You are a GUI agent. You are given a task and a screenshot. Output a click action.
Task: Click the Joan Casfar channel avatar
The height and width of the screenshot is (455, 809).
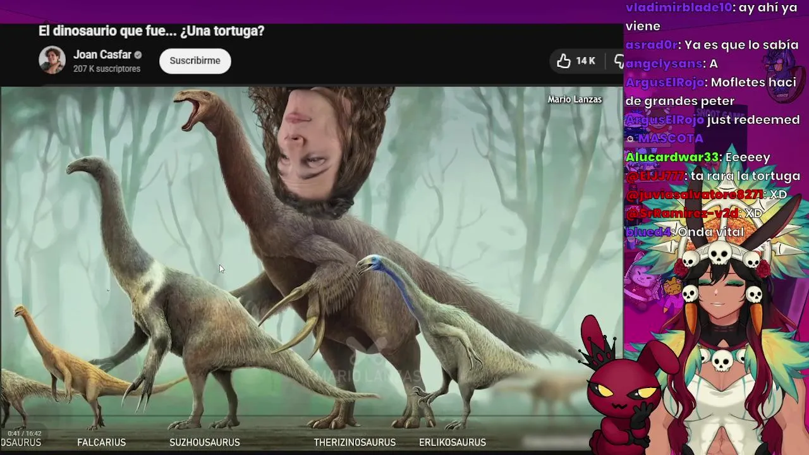pos(52,61)
